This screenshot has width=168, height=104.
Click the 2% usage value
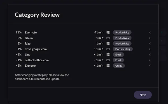(20, 43)
